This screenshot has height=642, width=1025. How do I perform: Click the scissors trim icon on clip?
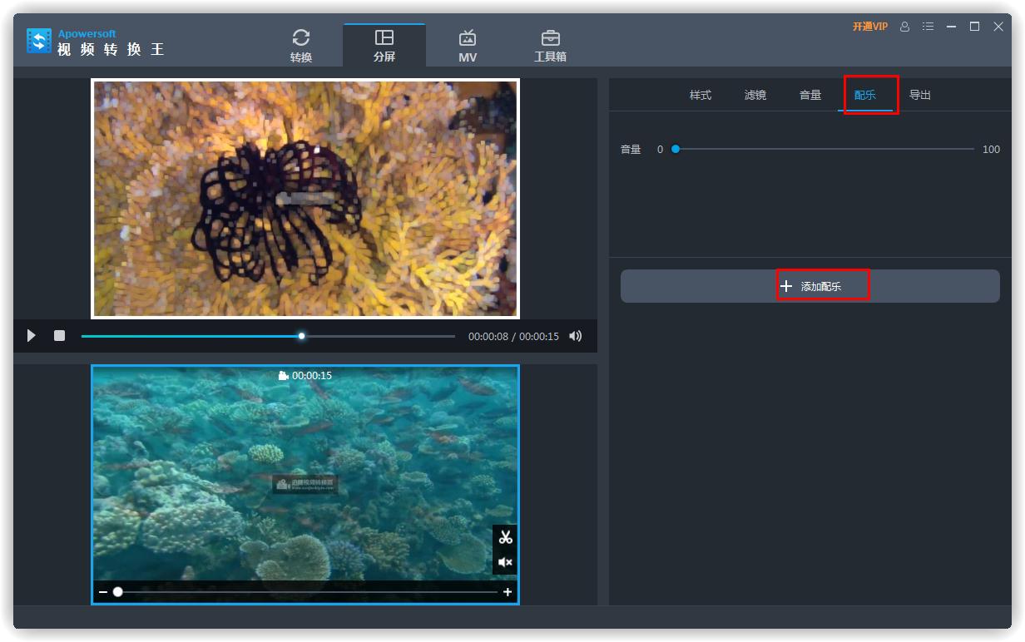pos(505,537)
